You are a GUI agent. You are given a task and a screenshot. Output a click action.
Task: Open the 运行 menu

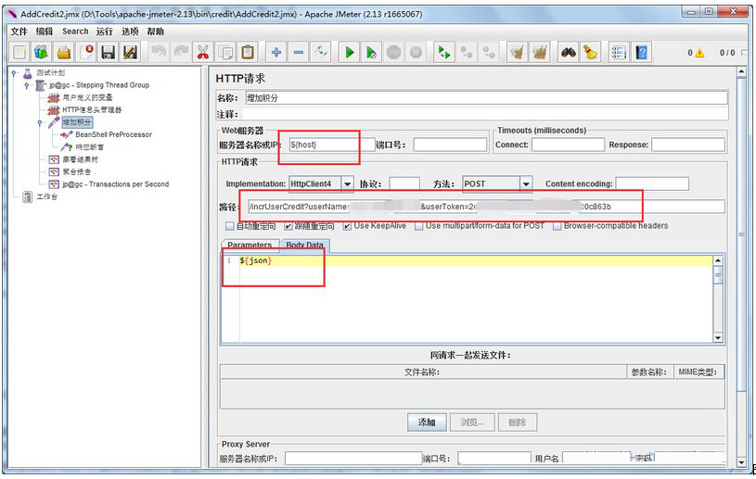coord(104,32)
